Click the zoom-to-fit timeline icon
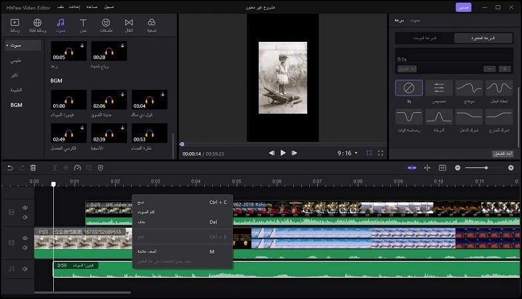Viewport: 522px width, 299px height. point(442,168)
